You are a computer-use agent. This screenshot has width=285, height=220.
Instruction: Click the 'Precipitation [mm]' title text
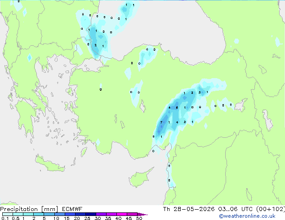click(x=29, y=209)
